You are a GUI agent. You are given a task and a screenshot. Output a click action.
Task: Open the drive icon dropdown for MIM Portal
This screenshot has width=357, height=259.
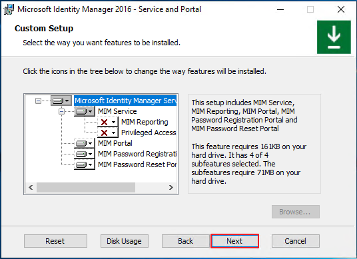coord(84,143)
